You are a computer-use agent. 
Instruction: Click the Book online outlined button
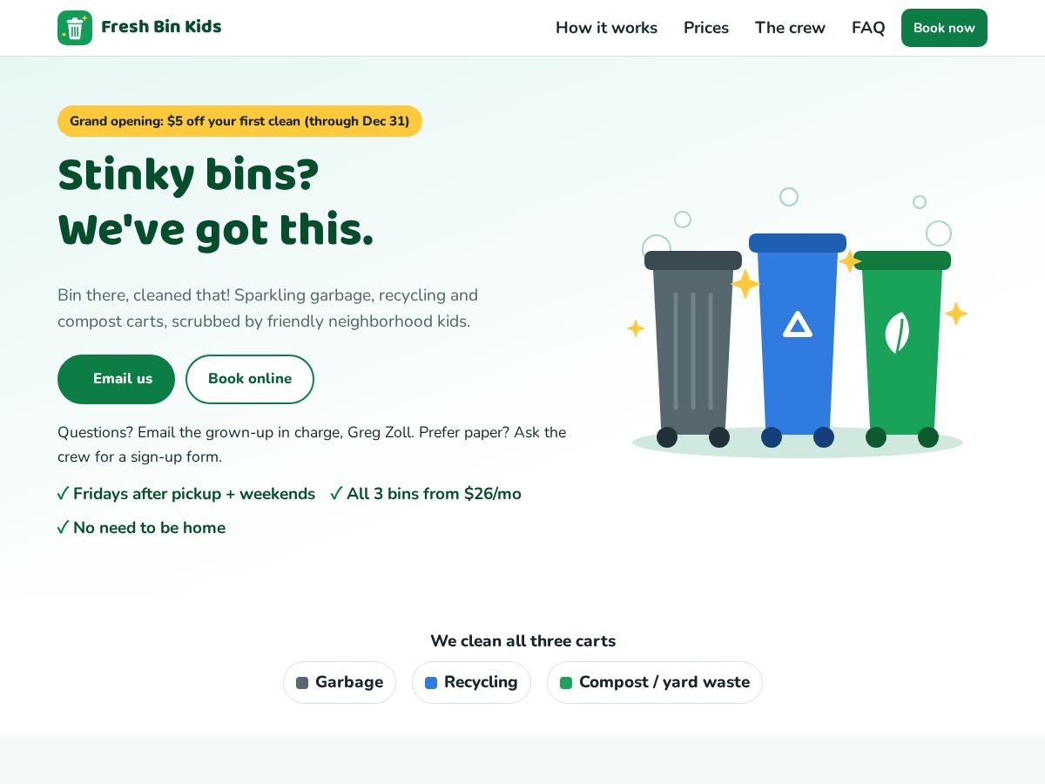[250, 379]
